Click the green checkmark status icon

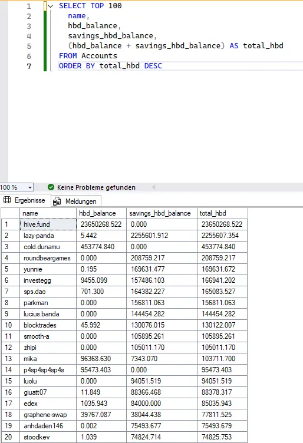[x=51, y=187]
